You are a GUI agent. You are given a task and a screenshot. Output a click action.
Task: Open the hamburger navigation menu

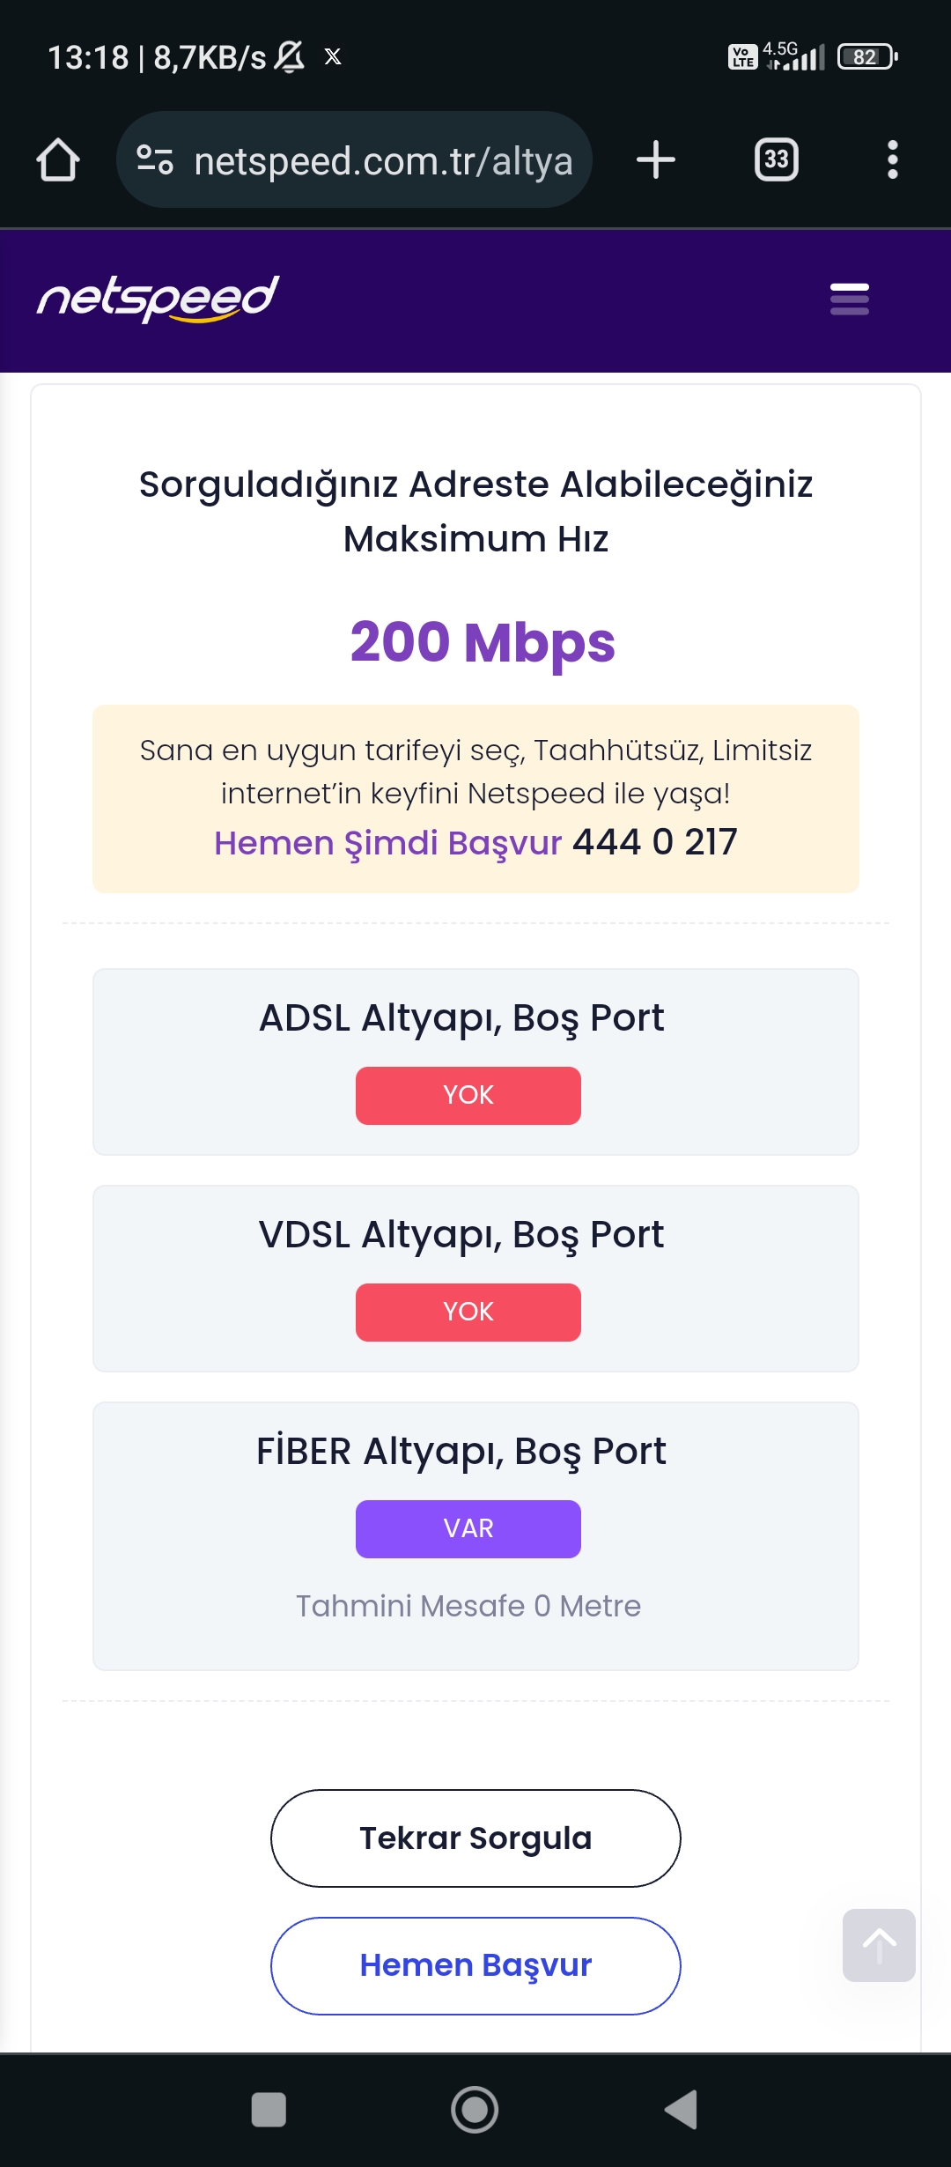[849, 300]
